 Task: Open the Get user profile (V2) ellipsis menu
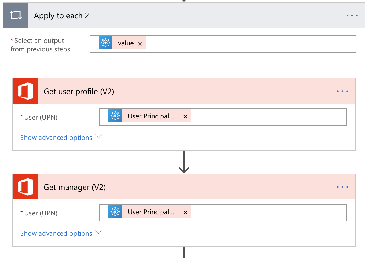coord(342,91)
